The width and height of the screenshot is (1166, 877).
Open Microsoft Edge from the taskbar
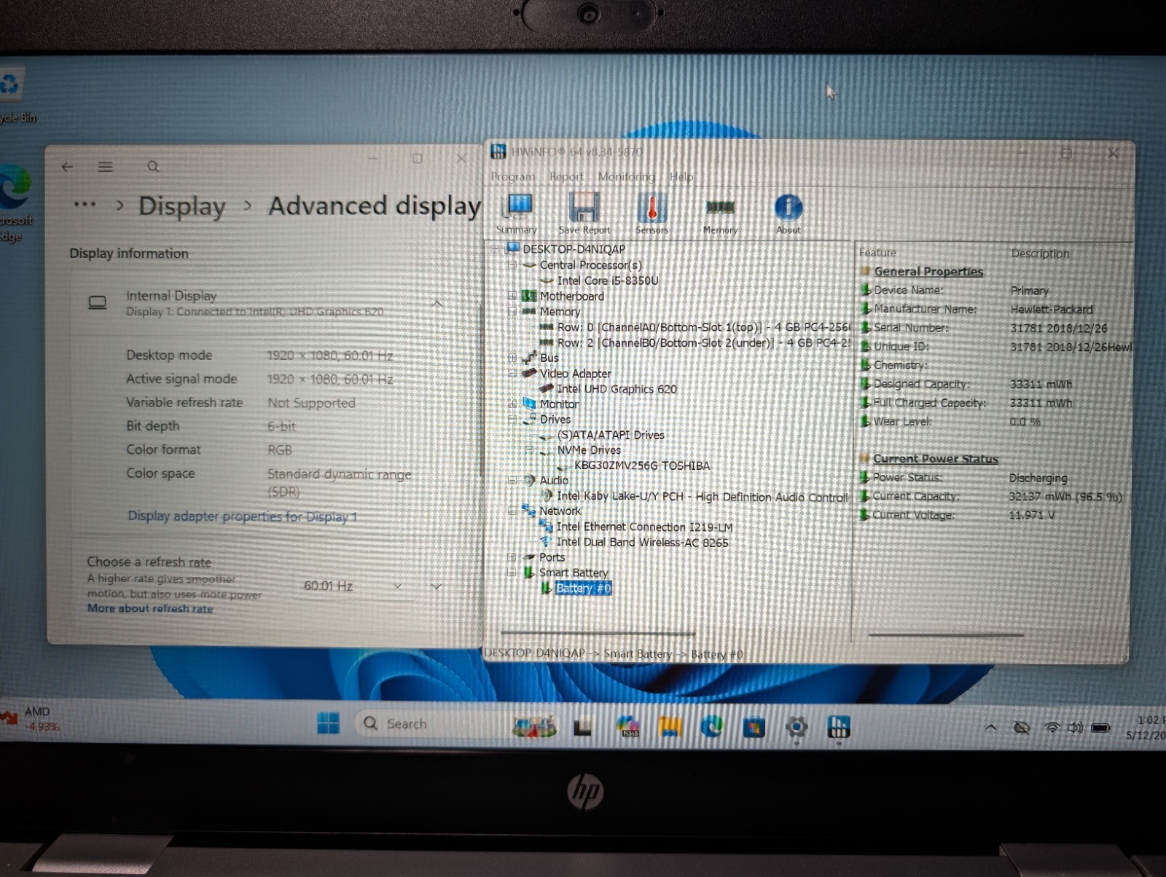tap(711, 725)
